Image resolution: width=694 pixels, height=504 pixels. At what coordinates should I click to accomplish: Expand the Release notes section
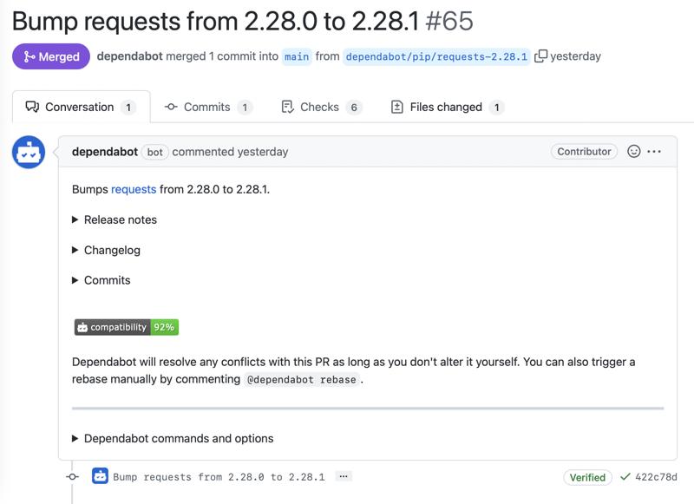(115, 219)
